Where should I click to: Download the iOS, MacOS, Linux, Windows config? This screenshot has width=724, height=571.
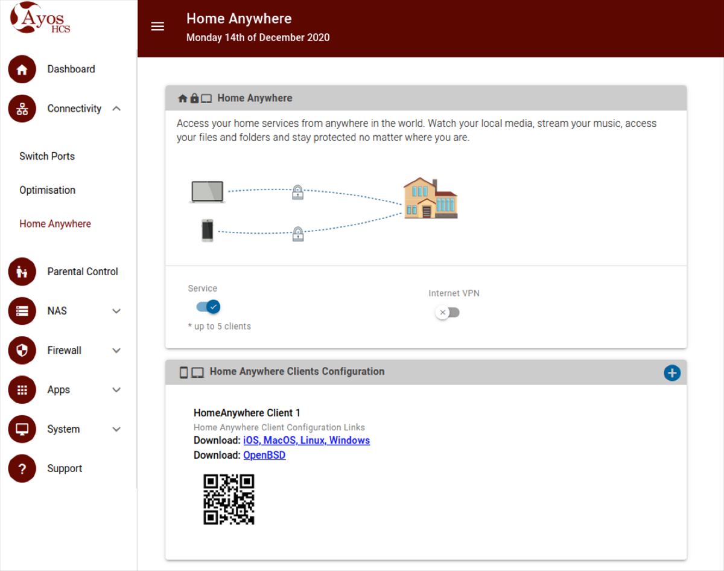(306, 441)
